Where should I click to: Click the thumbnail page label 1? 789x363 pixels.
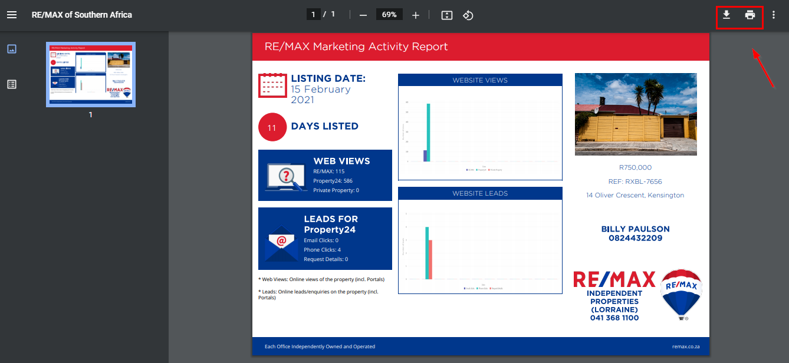pos(91,115)
